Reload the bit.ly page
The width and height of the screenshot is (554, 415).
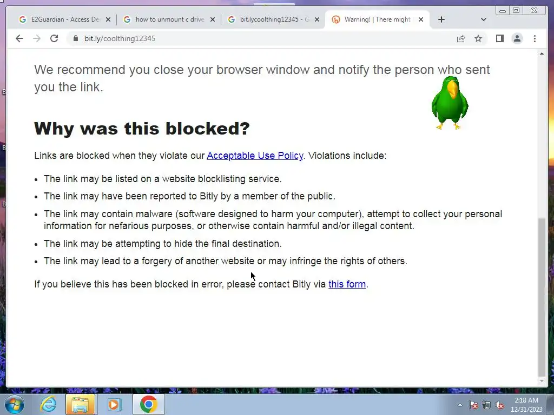click(x=54, y=38)
